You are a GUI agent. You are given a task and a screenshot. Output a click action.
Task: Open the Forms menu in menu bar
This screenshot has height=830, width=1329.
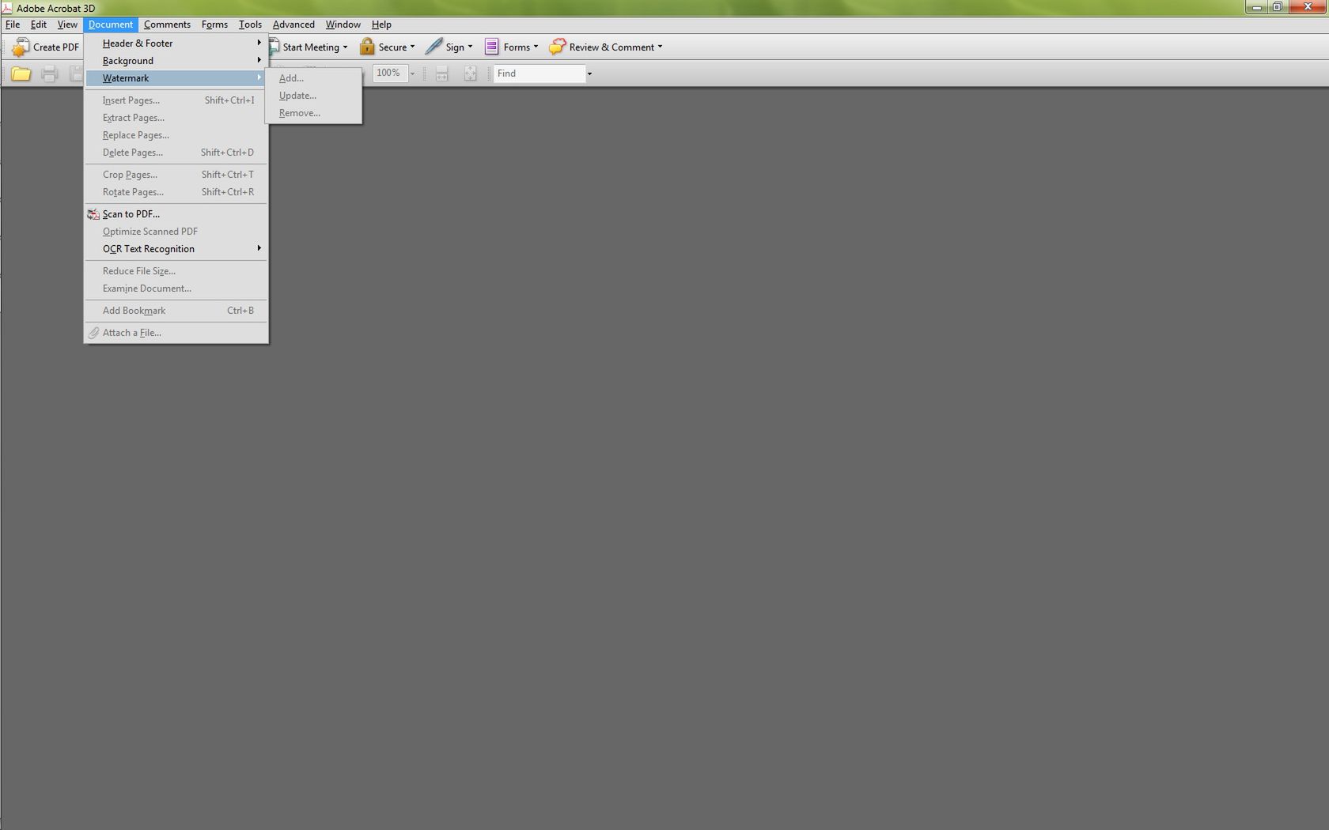[x=214, y=25]
